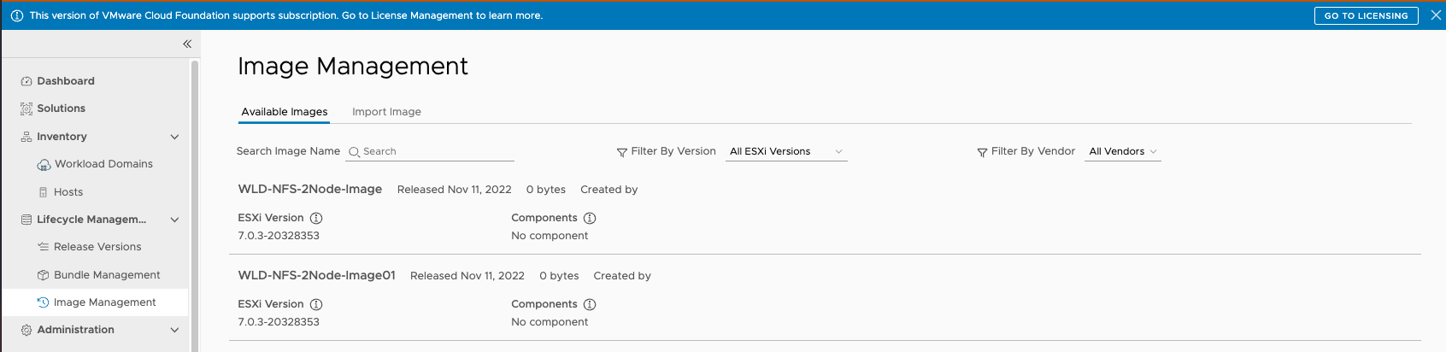Show Components info for WLD-NFS-2Node-Image

pos(590,218)
